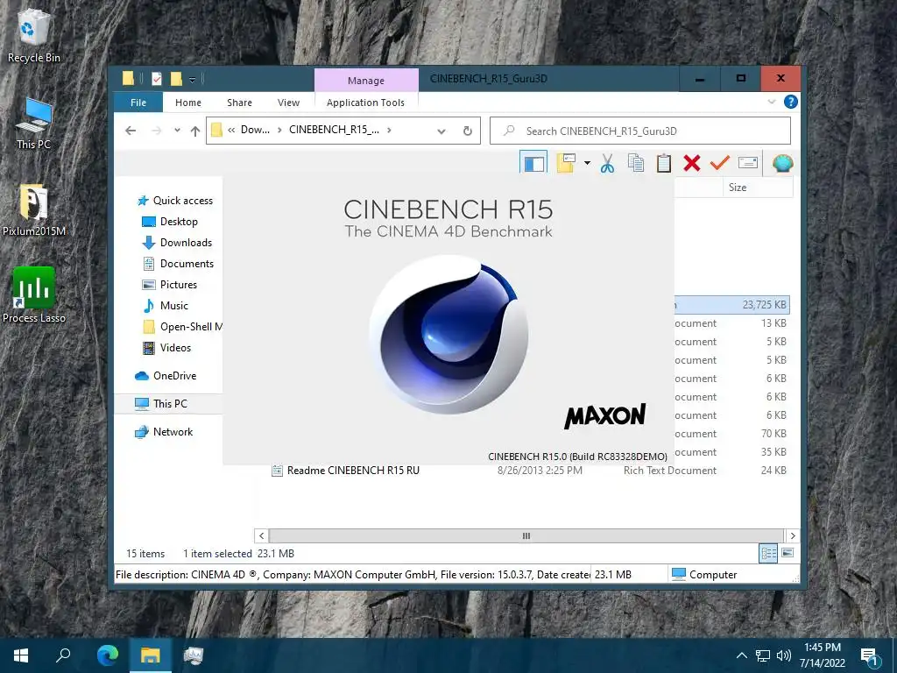Open the File tab
The width and height of the screenshot is (897, 673).
point(138,103)
